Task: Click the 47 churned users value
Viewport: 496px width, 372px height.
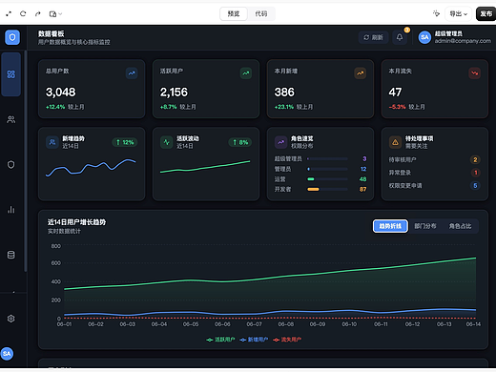Action: pyautogui.click(x=395, y=93)
